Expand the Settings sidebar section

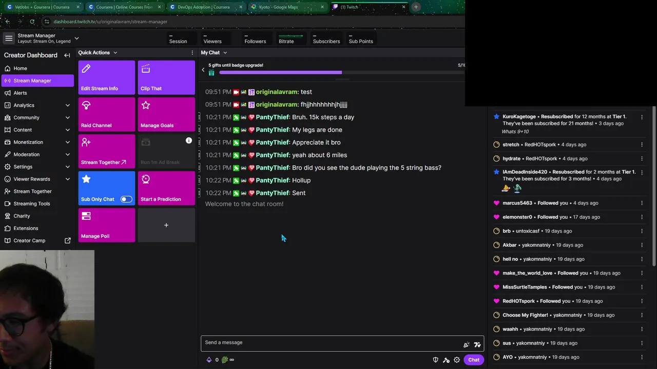[68, 167]
